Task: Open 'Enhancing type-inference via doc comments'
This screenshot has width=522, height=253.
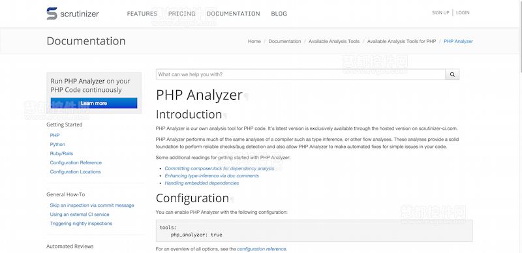Action: pyautogui.click(x=211, y=176)
